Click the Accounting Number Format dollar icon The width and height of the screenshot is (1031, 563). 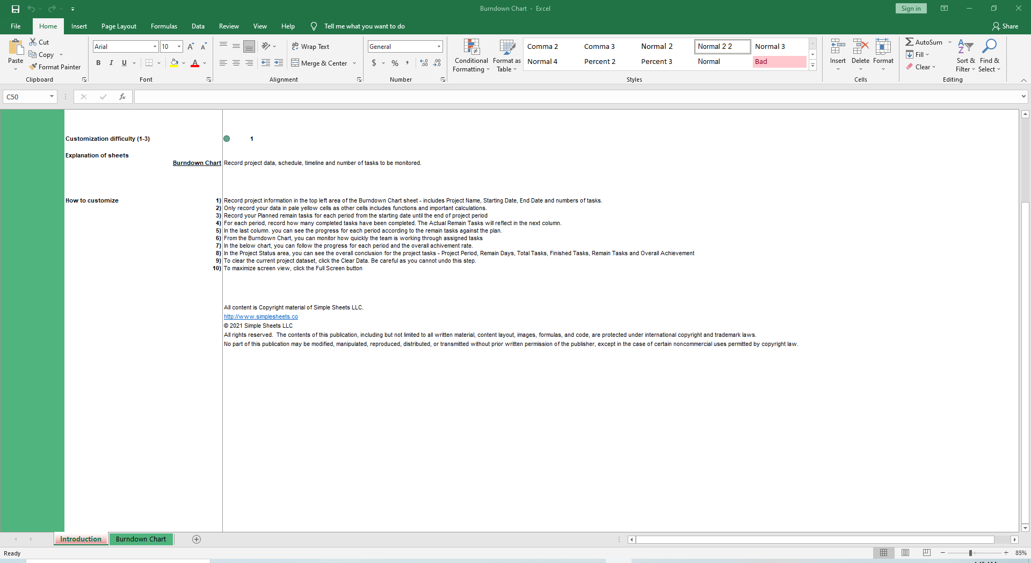374,63
